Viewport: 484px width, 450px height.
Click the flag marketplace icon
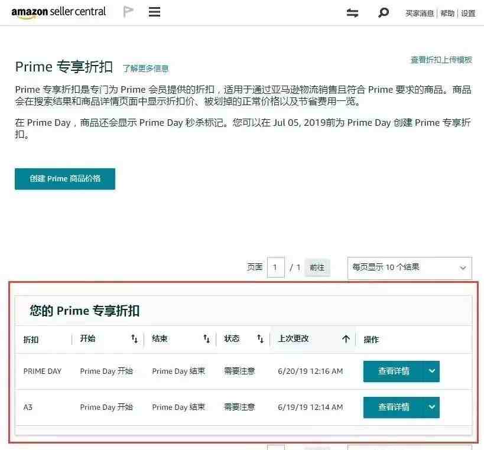[x=128, y=12]
